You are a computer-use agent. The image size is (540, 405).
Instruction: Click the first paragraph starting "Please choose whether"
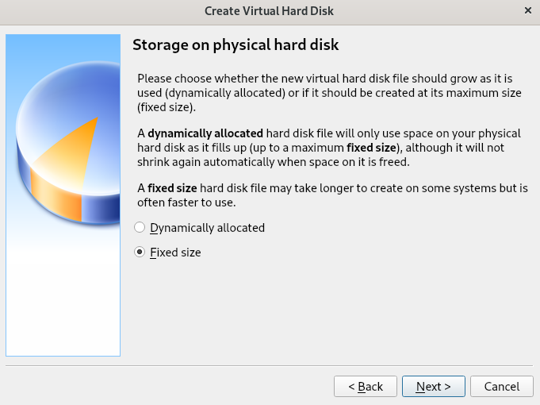click(329, 93)
